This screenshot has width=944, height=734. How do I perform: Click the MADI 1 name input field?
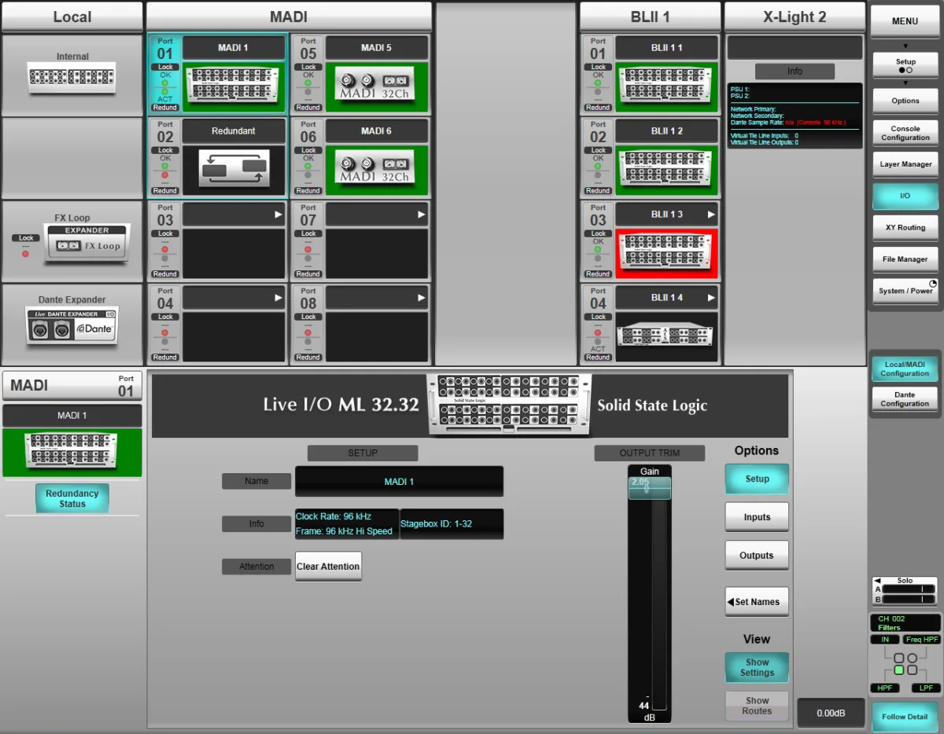click(x=399, y=482)
